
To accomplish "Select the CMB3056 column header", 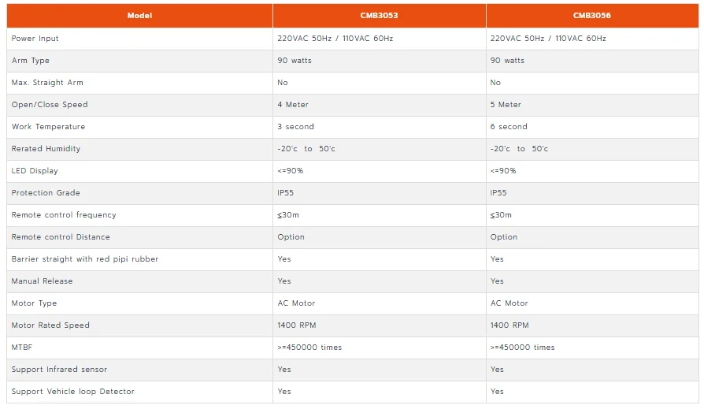I will point(592,16).
